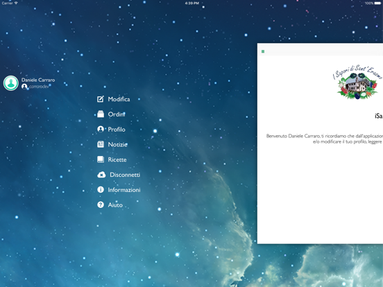Click the Disconnetti cloud icon

[101, 175]
